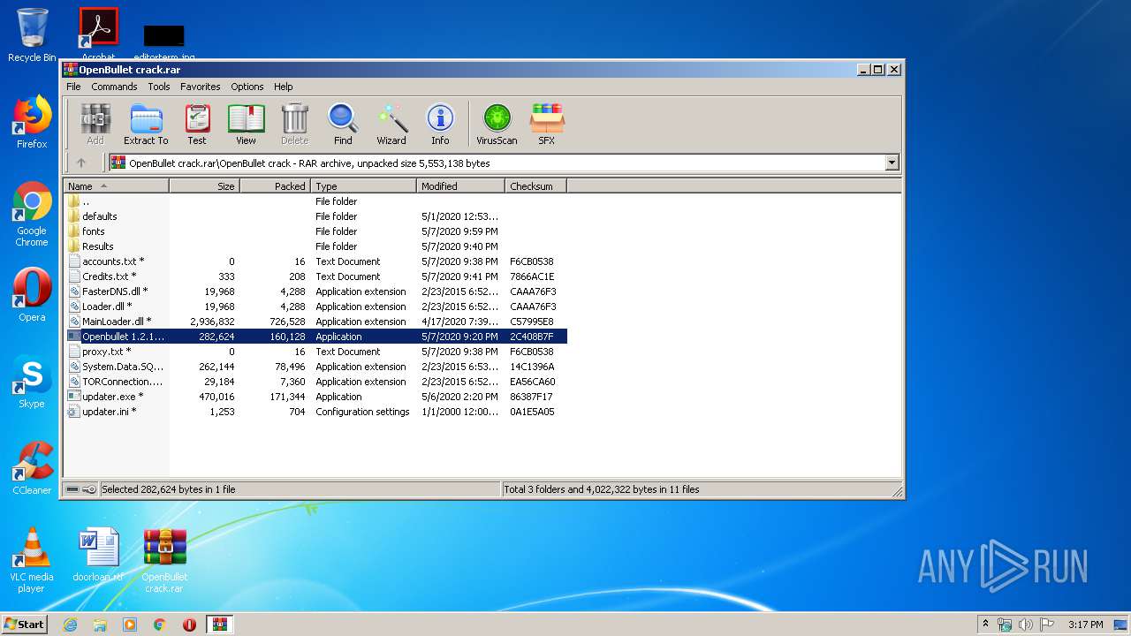The height and width of the screenshot is (636, 1131).
Task: Open the View tool
Action: coord(246,124)
